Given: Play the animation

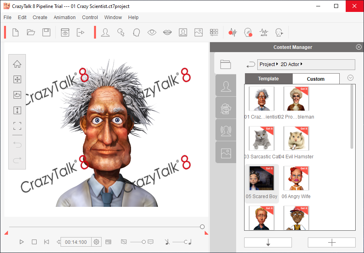Looking at the screenshot, I should (22, 242).
